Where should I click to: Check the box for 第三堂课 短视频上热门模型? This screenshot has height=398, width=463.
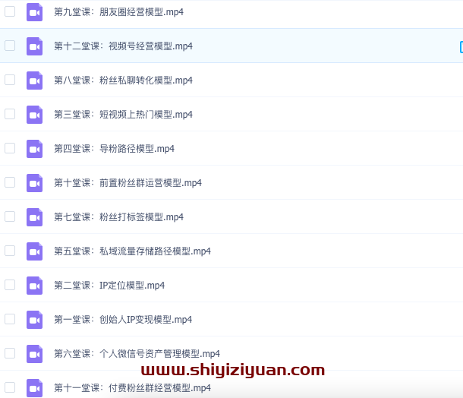pyautogui.click(x=10, y=114)
